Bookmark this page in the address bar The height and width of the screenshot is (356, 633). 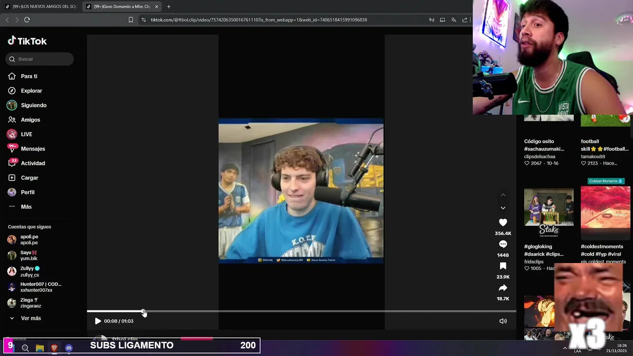tap(131, 20)
